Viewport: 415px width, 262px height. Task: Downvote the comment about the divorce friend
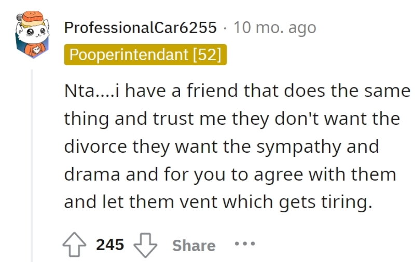click(145, 245)
